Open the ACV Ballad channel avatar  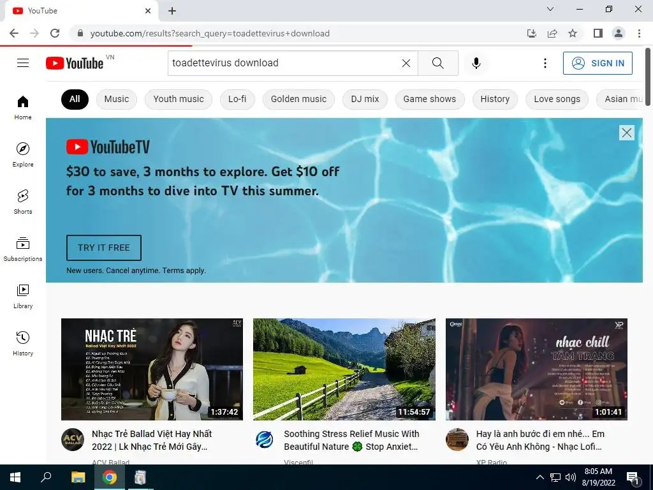[73, 440]
